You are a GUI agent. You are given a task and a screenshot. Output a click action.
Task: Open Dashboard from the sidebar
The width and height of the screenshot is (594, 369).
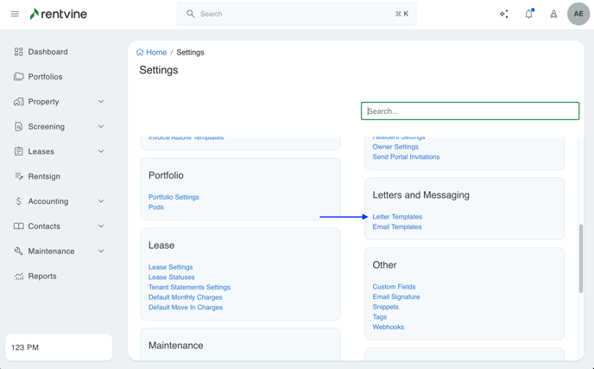(x=47, y=52)
